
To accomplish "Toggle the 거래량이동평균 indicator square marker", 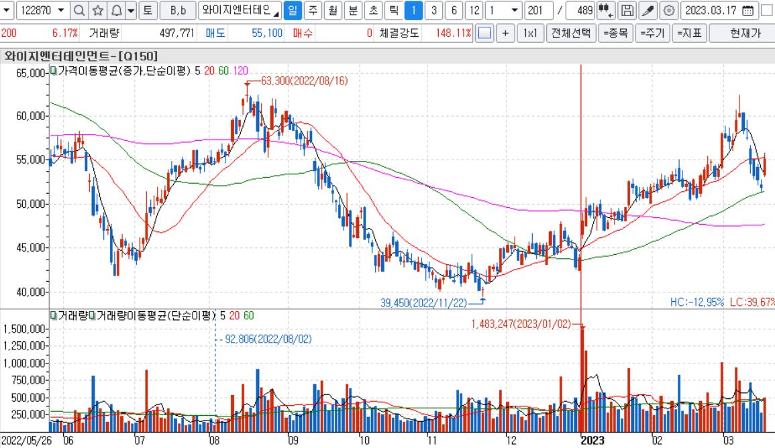I will 92,316.
